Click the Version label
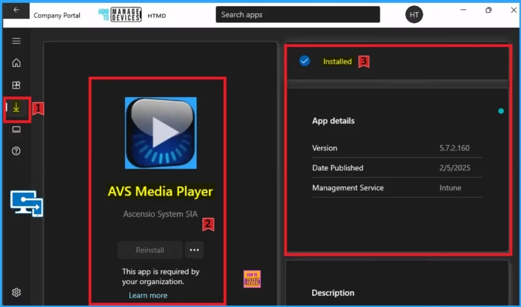 [325, 148]
